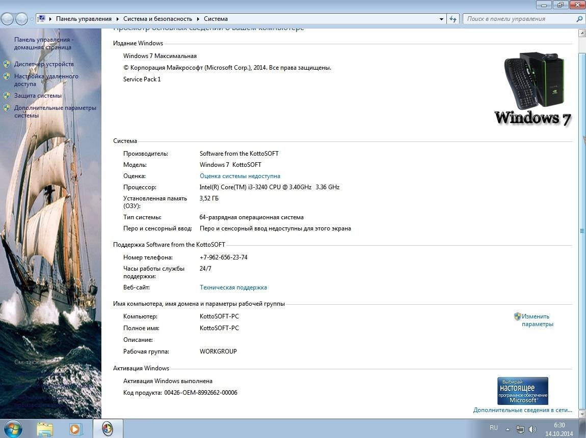
Task: Click the Forward navigation arrow button
Action: coord(21,19)
